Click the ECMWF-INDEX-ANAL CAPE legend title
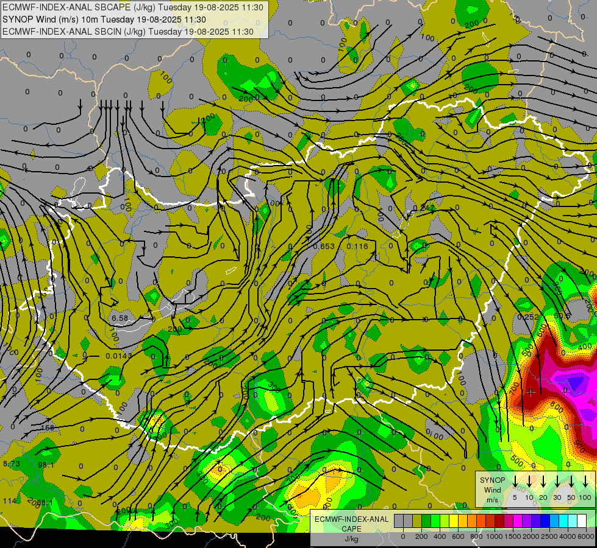The width and height of the screenshot is (597, 548). coord(351,524)
